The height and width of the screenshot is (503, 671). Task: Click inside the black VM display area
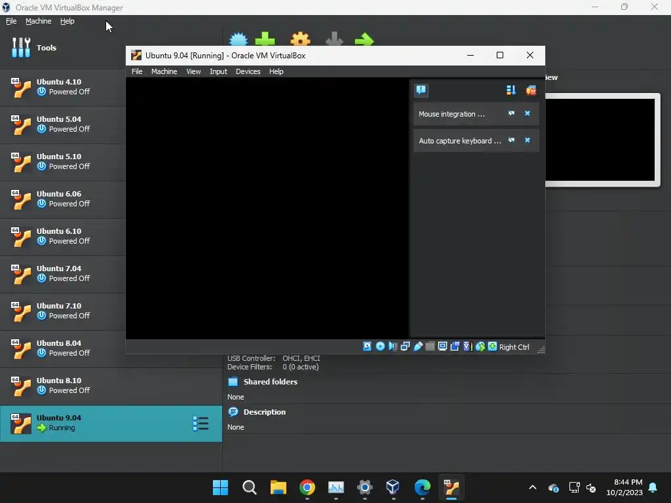click(x=267, y=208)
